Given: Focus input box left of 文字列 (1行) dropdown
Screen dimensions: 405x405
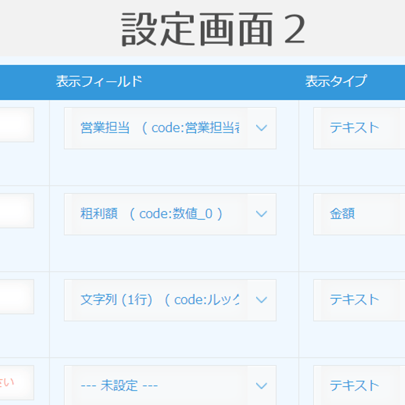Looking at the screenshot, I should coord(17,297).
